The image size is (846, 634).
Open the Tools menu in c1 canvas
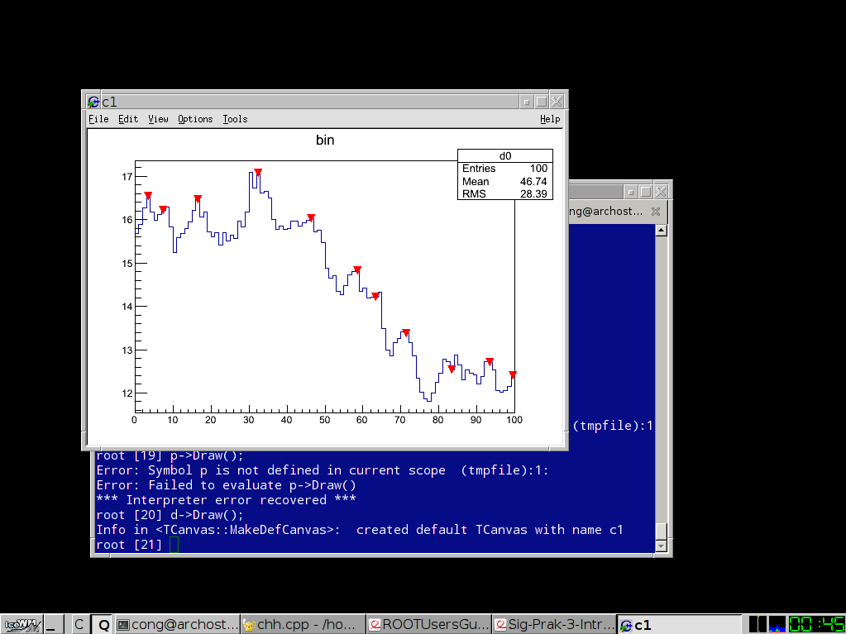pyautogui.click(x=235, y=119)
